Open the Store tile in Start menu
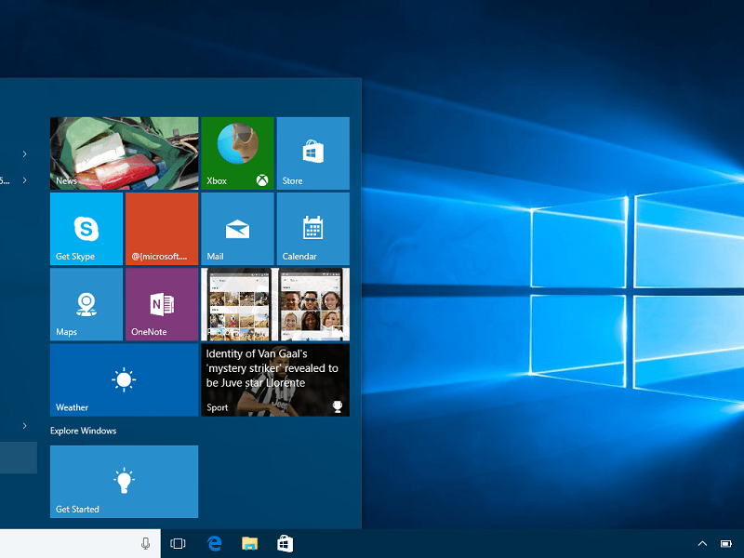The width and height of the screenshot is (744, 558). coord(312,153)
